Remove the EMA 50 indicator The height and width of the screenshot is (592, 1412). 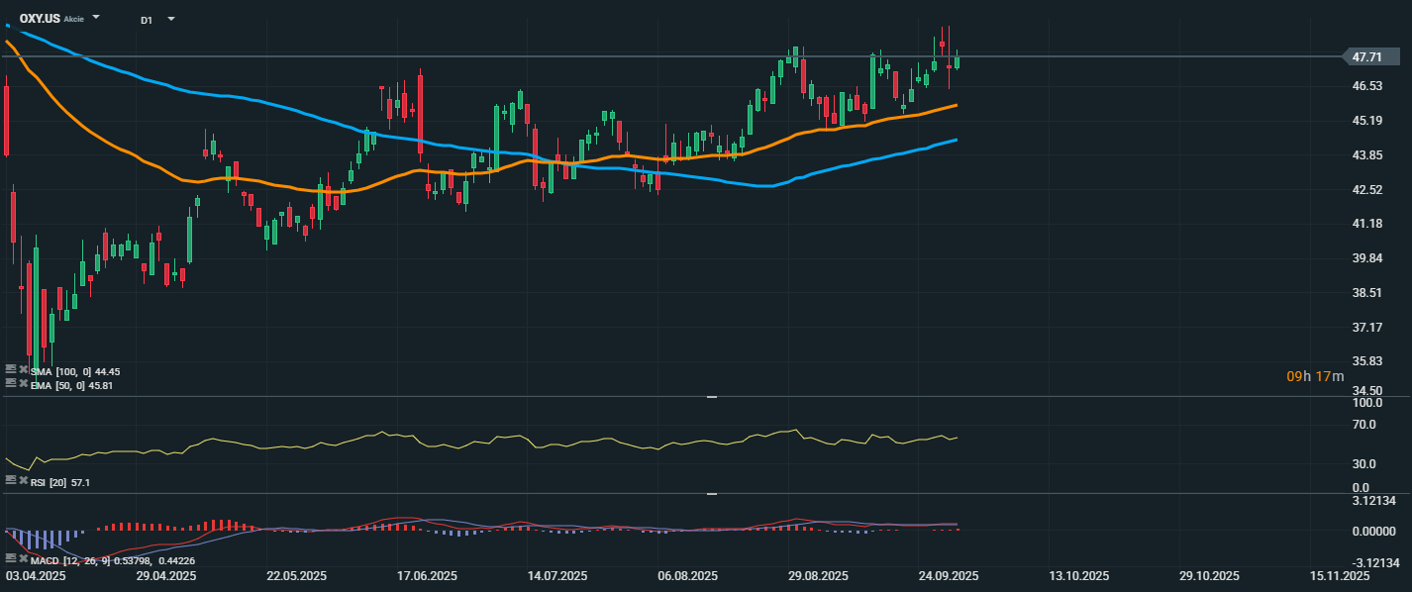coord(23,384)
